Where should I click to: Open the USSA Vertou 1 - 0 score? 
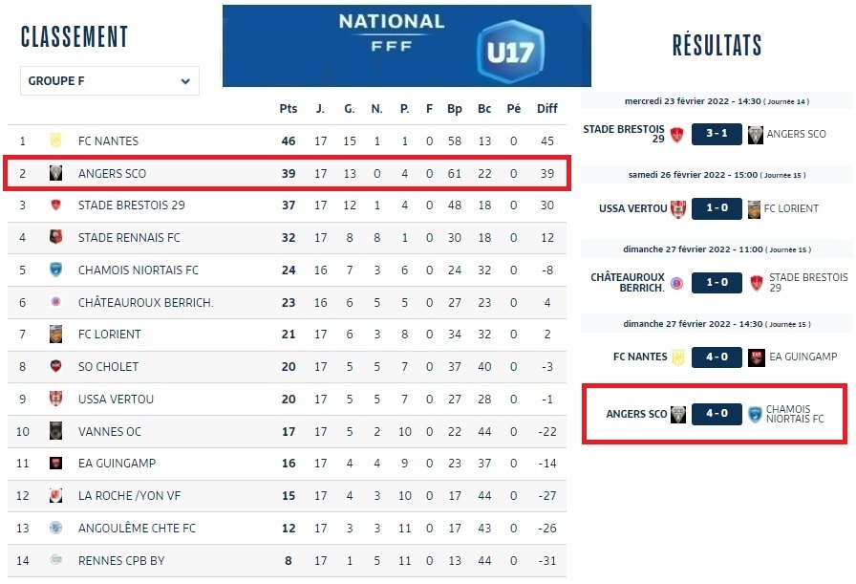click(717, 208)
